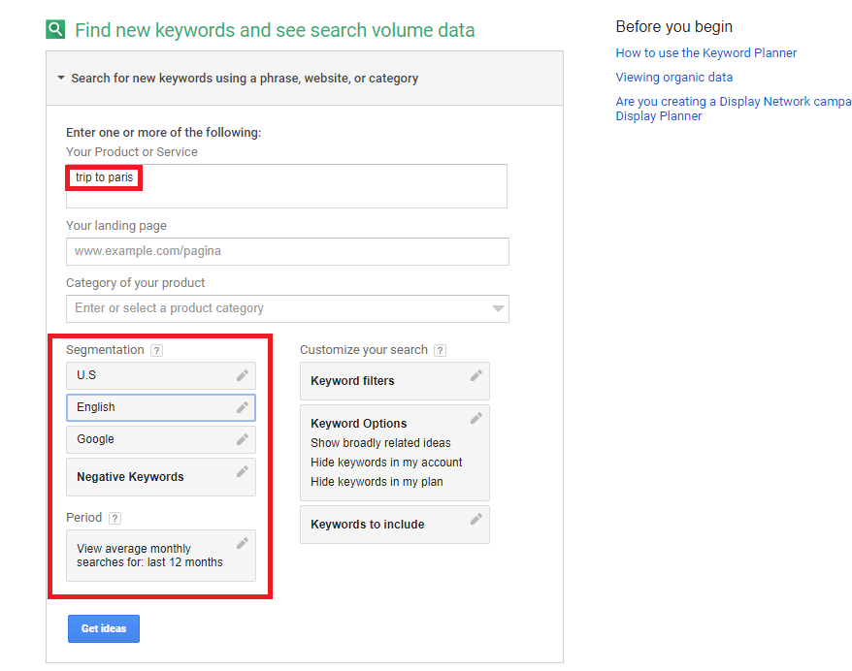Click the pencil icon on U.S location

tap(243, 375)
